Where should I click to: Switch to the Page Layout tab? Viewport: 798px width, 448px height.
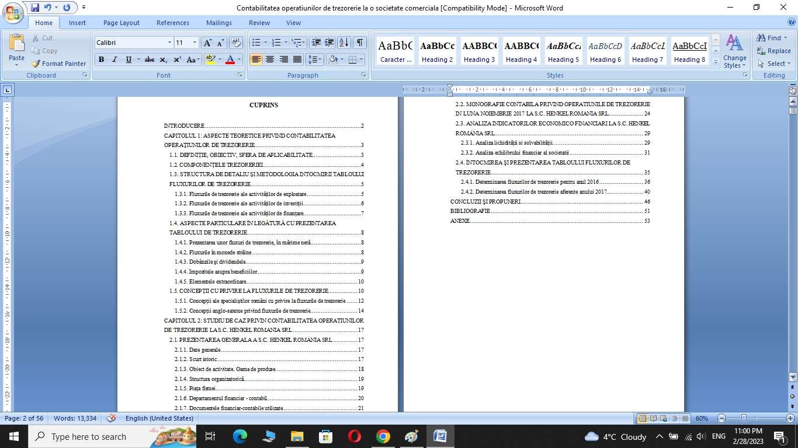point(122,23)
